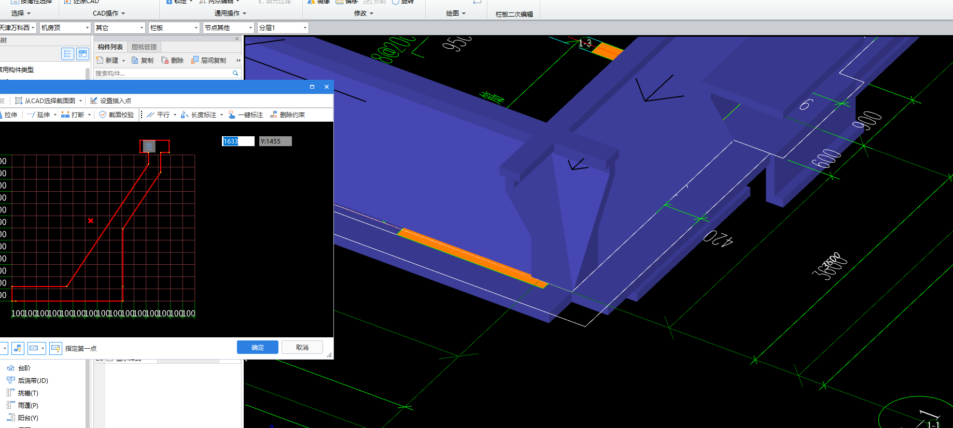Image resolution: width=953 pixels, height=428 pixels.
Task: Open dropdown arrow beside 长度标注
Action: [x=221, y=115]
